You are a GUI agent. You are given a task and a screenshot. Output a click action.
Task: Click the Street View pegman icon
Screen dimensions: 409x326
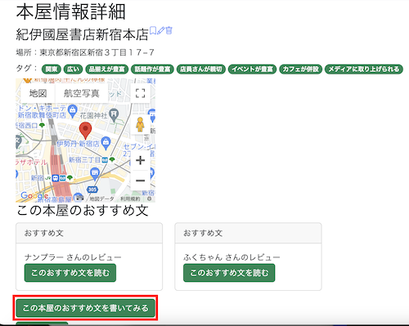pos(140,124)
